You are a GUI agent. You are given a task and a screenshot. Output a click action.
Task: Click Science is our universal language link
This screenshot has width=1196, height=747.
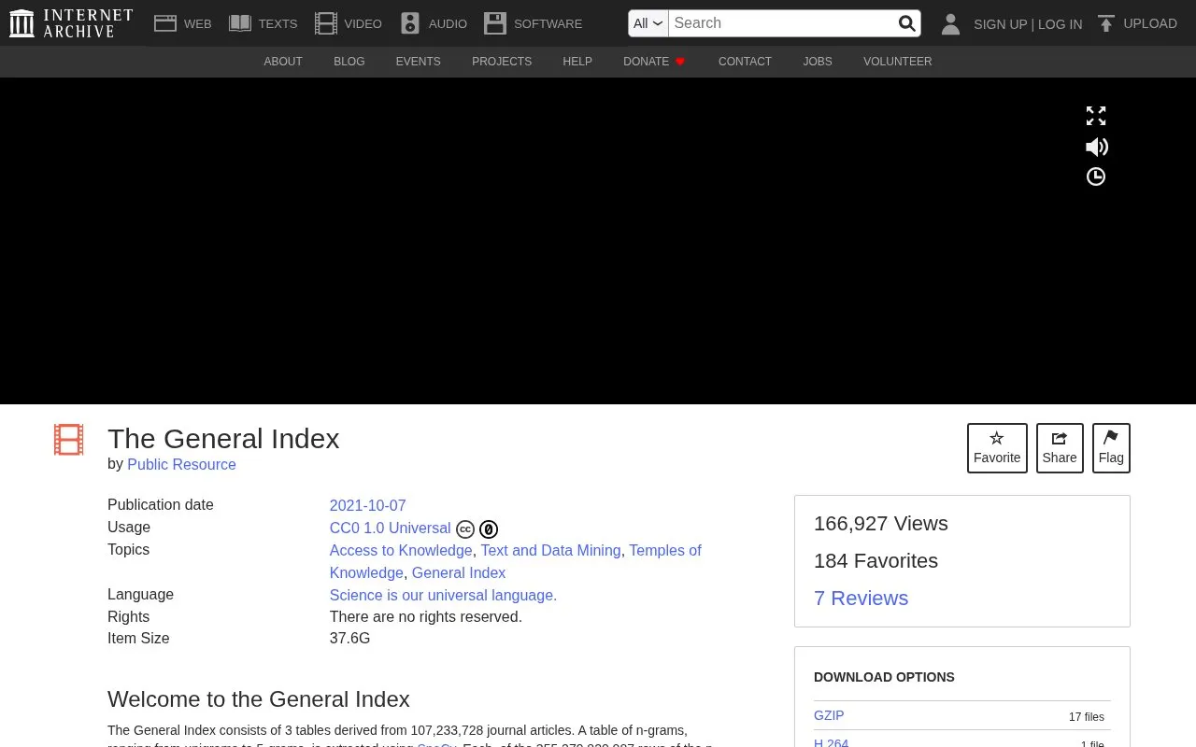click(x=443, y=595)
